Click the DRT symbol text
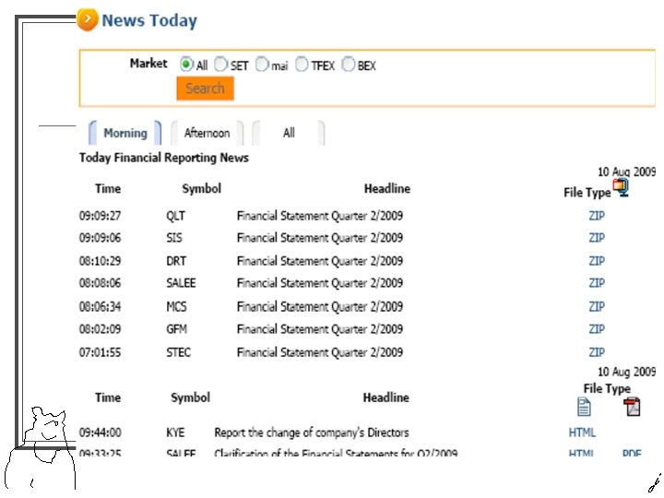 coord(176,261)
